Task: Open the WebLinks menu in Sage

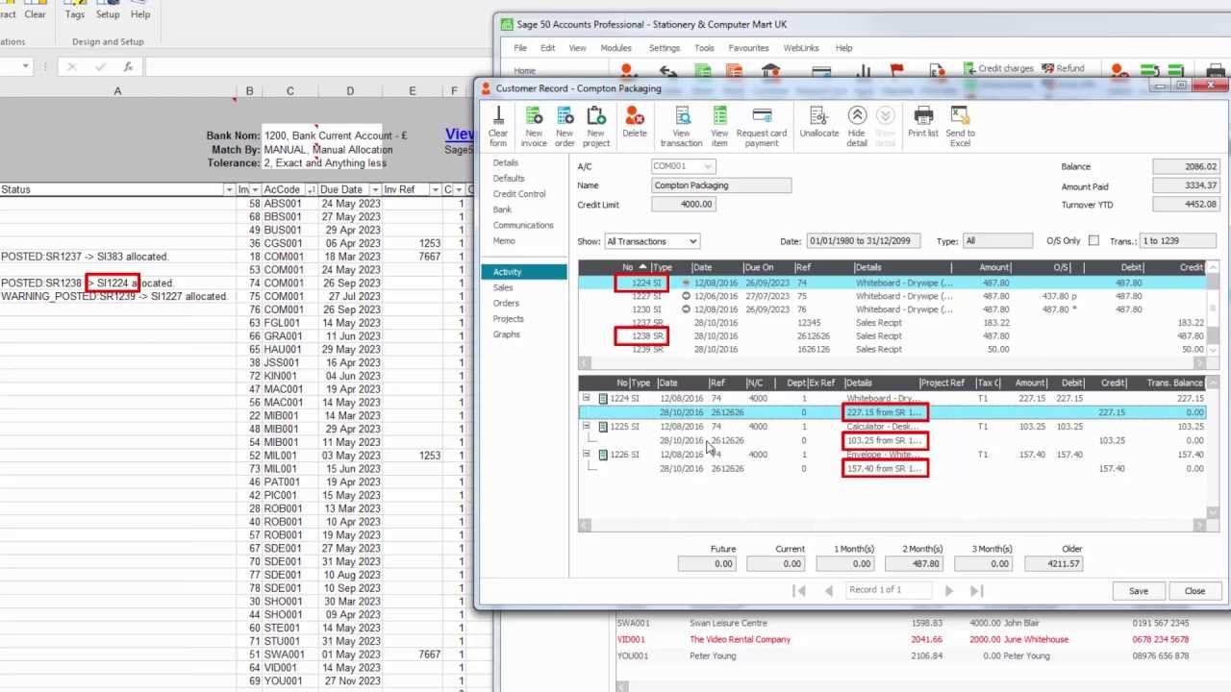Action: 801,48
